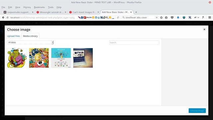Open the View menu

18,7
